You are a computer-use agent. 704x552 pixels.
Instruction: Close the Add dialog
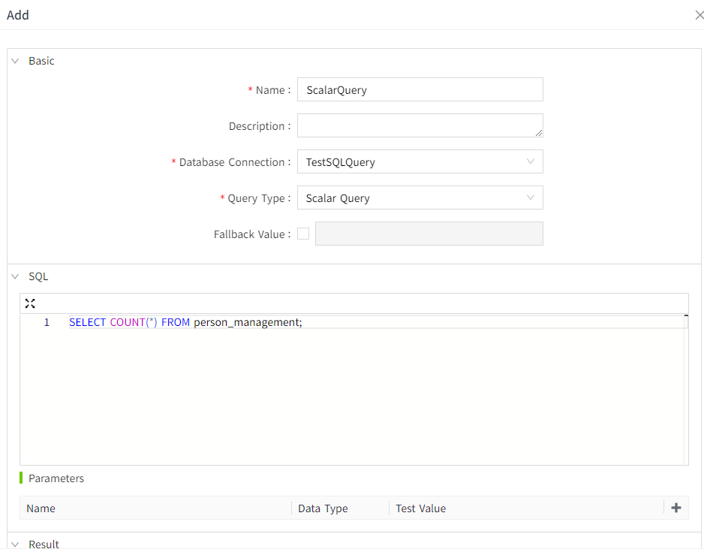point(699,15)
